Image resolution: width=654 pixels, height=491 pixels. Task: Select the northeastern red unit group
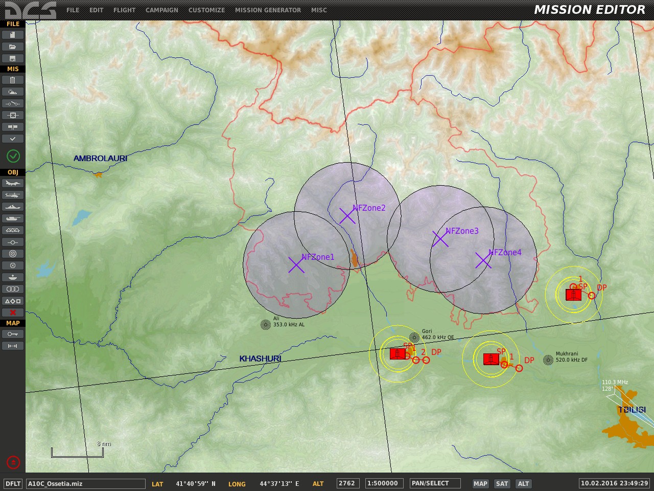point(574,295)
